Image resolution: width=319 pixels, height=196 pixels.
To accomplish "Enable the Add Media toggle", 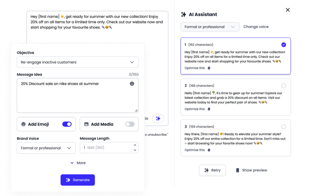I will pos(130,124).
